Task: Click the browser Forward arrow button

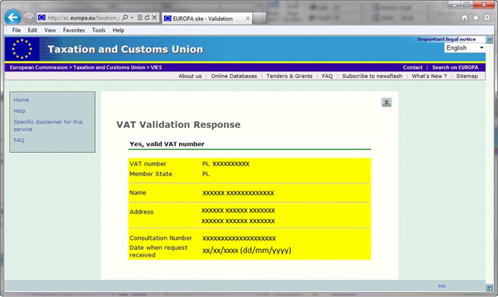Action: (29, 17)
